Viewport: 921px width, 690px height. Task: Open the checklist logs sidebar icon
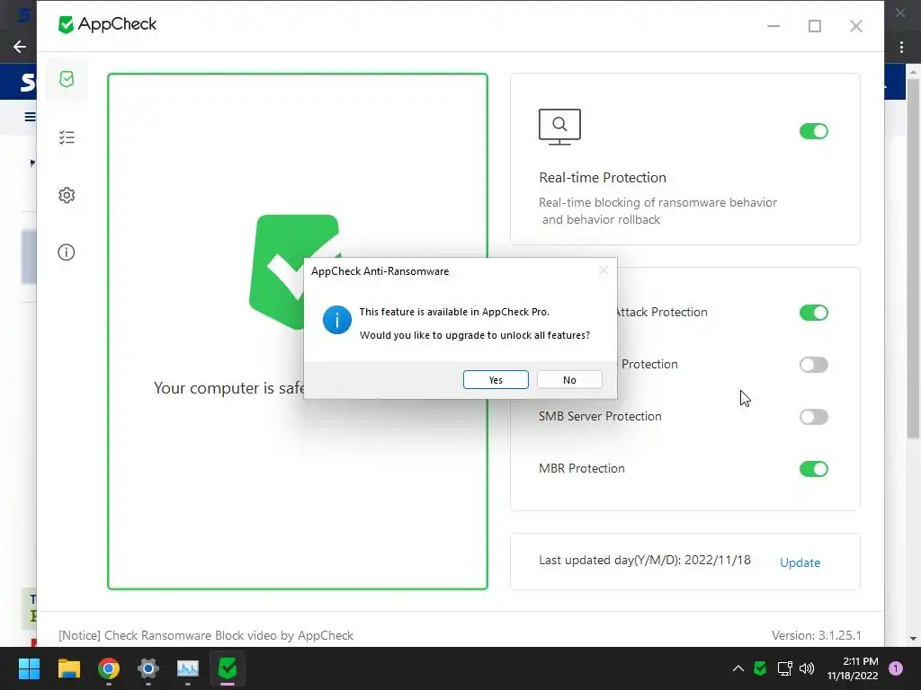(67, 137)
